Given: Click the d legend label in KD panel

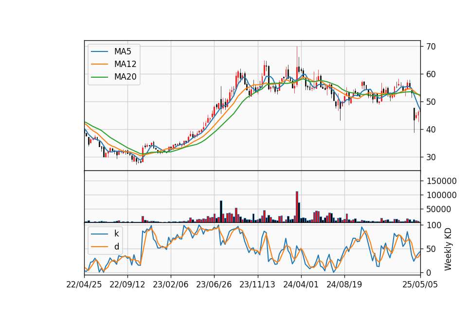Looking at the screenshot, I should point(116,247).
